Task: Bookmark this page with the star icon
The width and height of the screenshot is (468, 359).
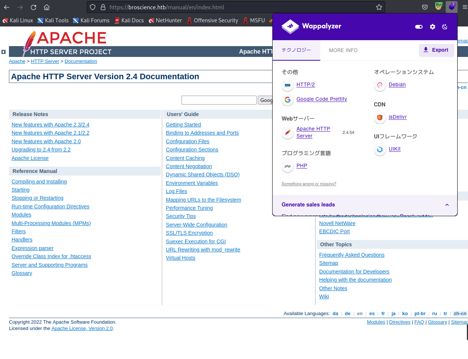Action: click(x=379, y=7)
